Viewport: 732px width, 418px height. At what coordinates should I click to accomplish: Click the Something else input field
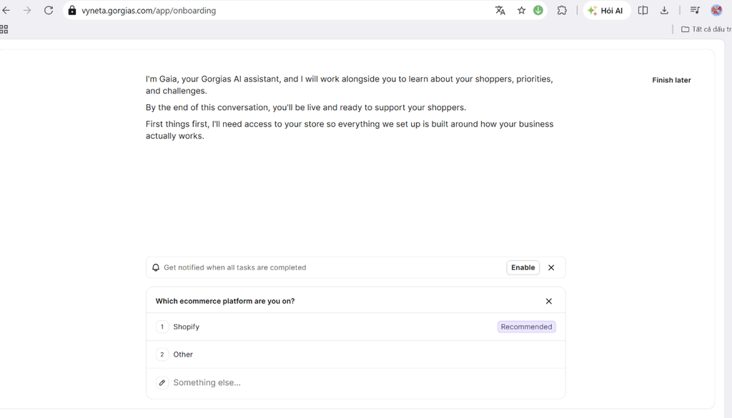pyautogui.click(x=356, y=382)
